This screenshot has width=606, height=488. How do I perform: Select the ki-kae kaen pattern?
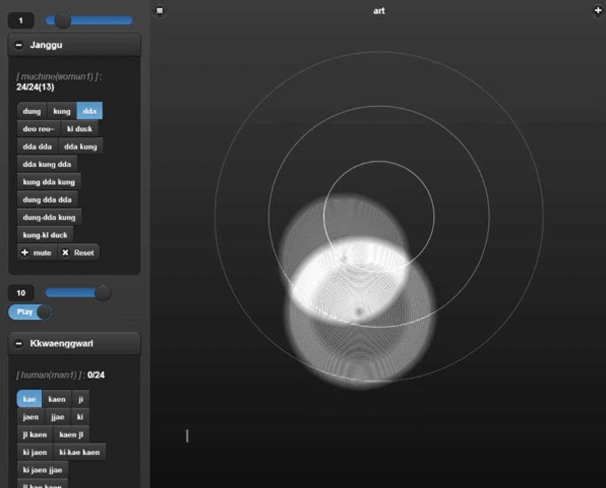click(x=80, y=452)
